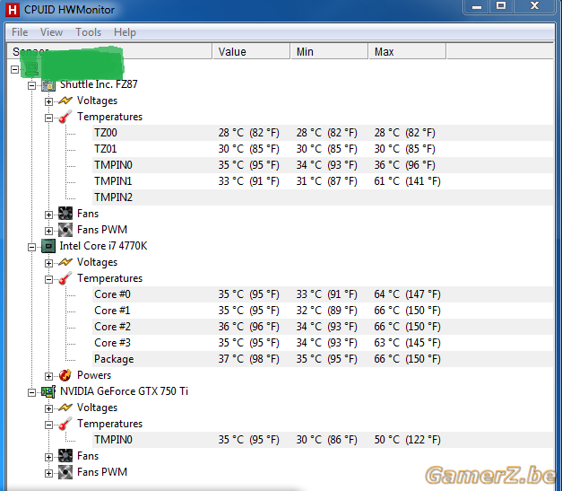Select the TZ00 temperature row
The height and width of the screenshot is (491, 562).
pos(323,133)
